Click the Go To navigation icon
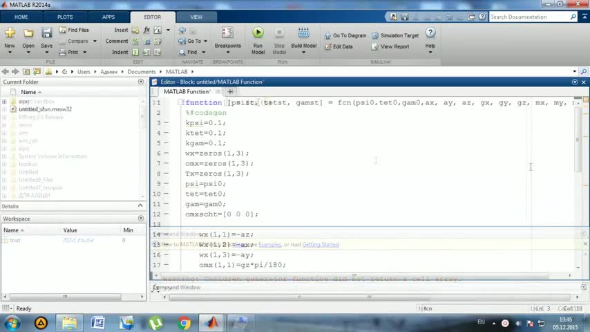 182,41
